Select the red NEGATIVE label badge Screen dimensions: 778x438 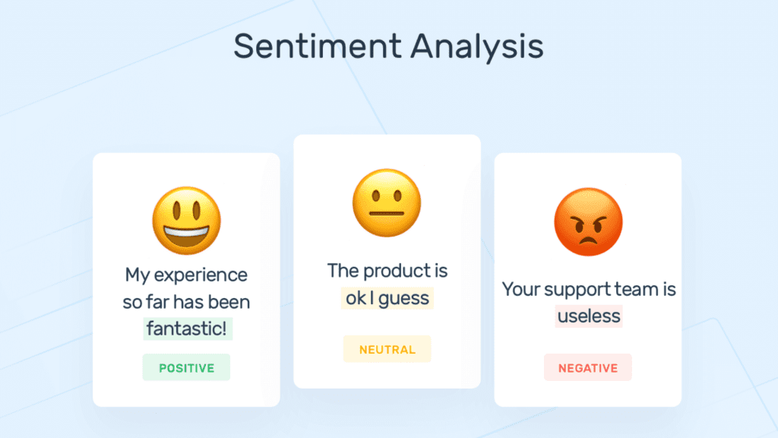(x=588, y=368)
